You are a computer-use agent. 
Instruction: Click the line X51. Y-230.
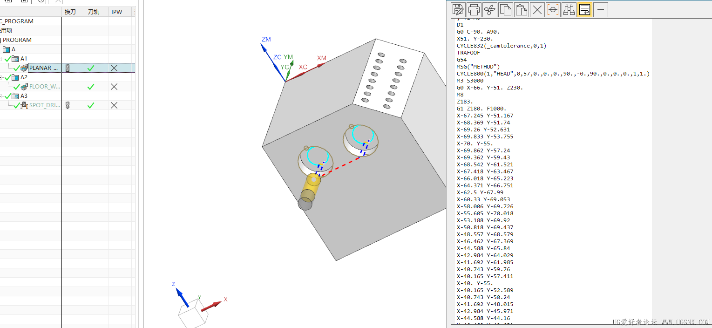tap(475, 39)
